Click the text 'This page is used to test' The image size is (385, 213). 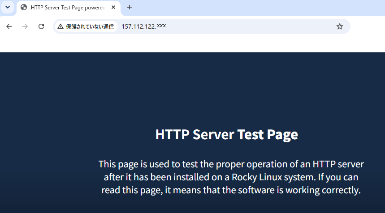tap(148, 164)
